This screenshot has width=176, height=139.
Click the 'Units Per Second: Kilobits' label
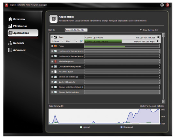[x=152, y=106]
